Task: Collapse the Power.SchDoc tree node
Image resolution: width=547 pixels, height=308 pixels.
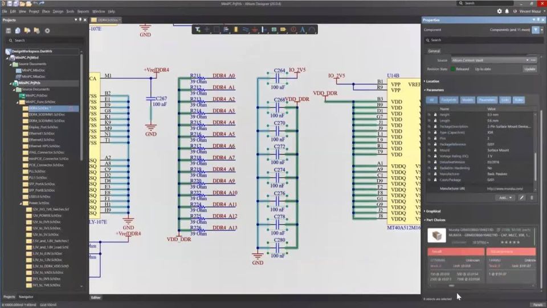Action: pyautogui.click(x=21, y=203)
